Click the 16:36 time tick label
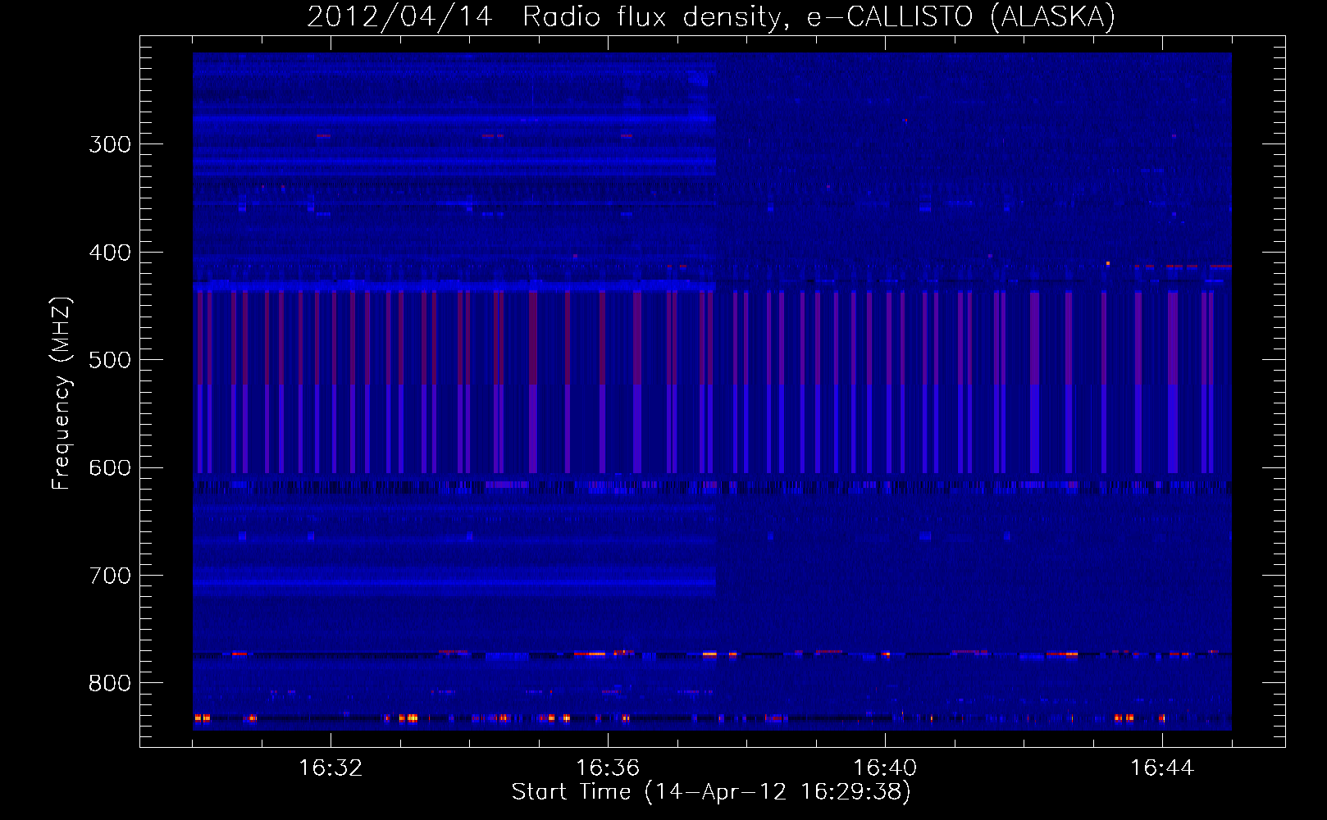 click(608, 768)
